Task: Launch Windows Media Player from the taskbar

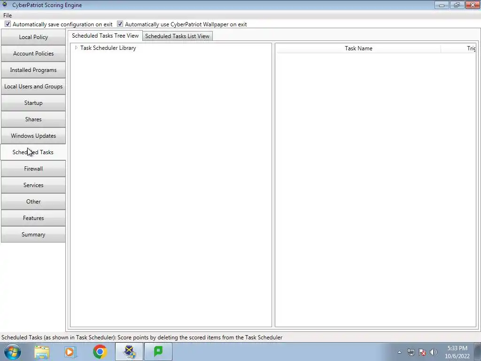Action: (x=70, y=352)
